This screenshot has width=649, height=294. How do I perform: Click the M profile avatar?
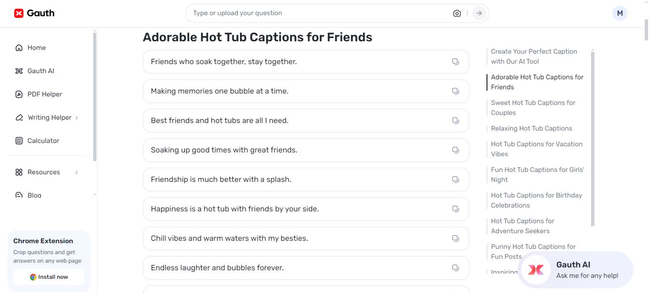click(620, 13)
